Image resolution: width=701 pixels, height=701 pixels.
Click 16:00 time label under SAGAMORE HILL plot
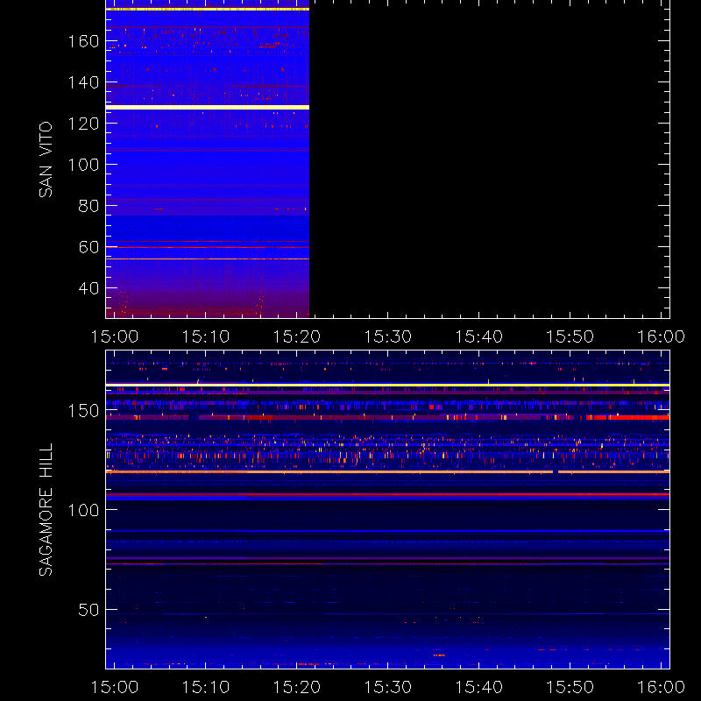tap(661, 687)
